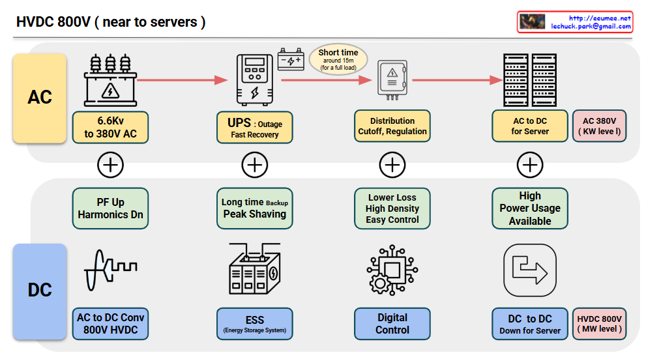The height and width of the screenshot is (359, 646).
Task: Open the http://ecumee.net link
Action: pyautogui.click(x=600, y=18)
